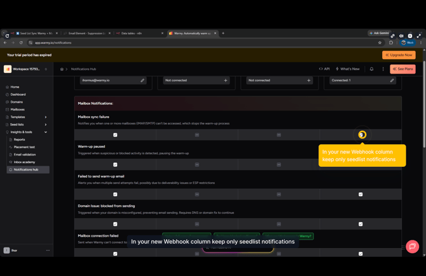Image resolution: width=426 pixels, height=276 pixels.
Task: Open Inbox academy in sidebar
Action: point(24,162)
